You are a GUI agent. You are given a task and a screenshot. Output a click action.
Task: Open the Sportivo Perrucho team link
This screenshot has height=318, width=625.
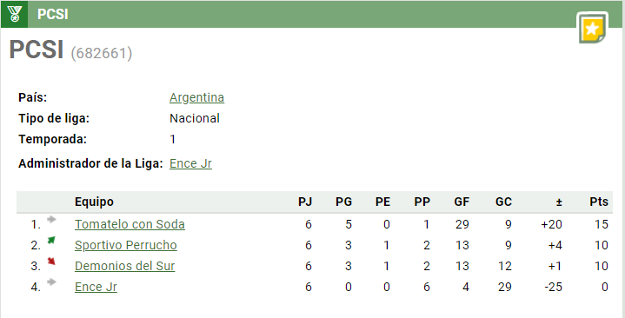tap(125, 245)
